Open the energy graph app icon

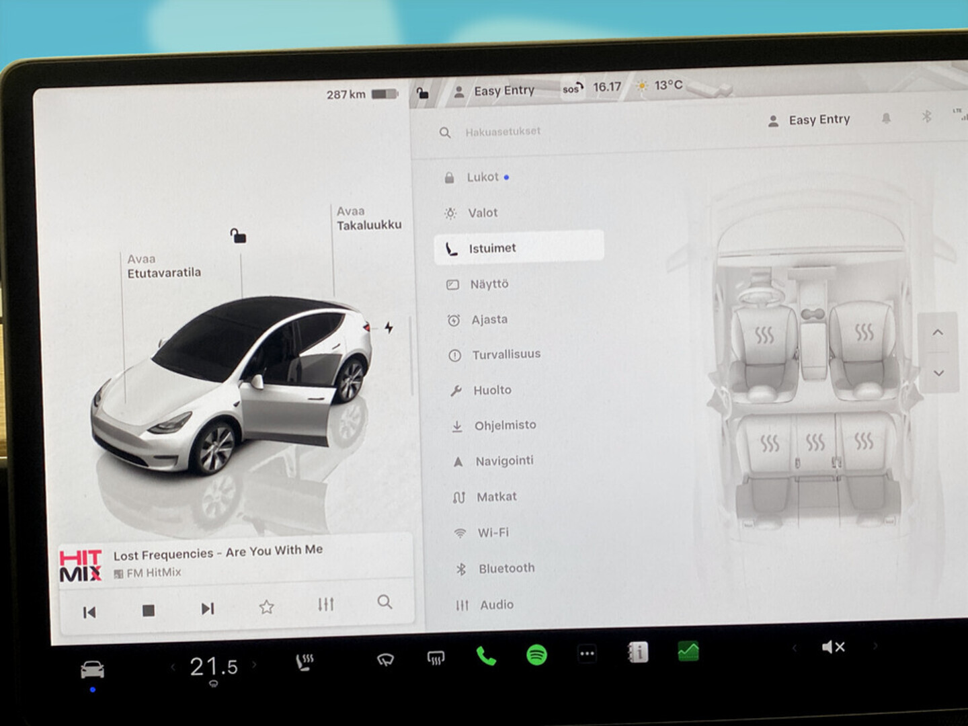(x=688, y=651)
